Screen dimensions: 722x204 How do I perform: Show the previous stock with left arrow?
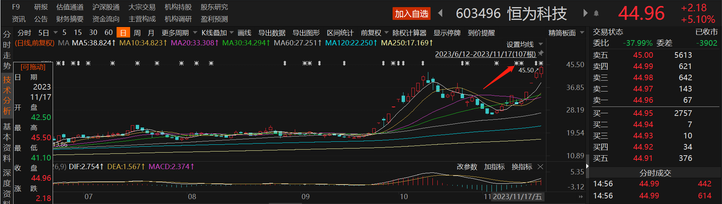[x=440, y=13]
